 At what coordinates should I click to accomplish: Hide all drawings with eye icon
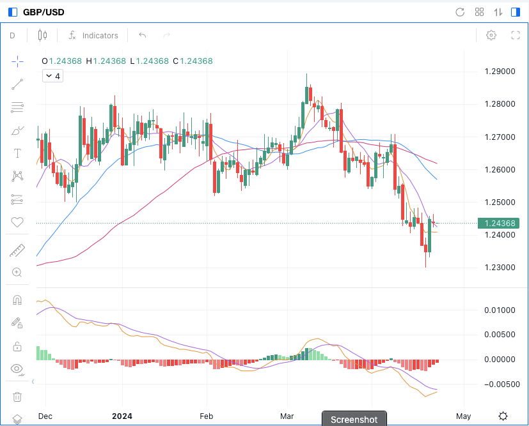[17, 369]
